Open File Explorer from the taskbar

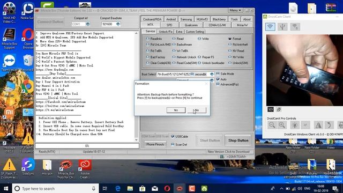tap(130, 188)
